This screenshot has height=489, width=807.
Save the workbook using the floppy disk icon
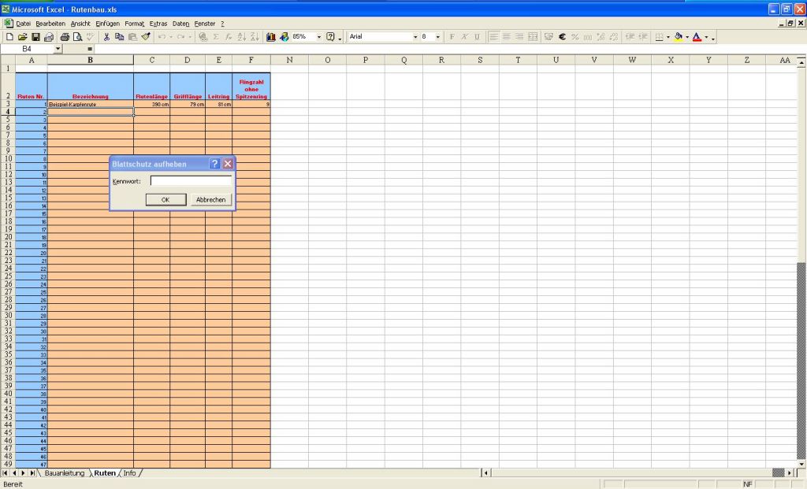(x=35, y=37)
